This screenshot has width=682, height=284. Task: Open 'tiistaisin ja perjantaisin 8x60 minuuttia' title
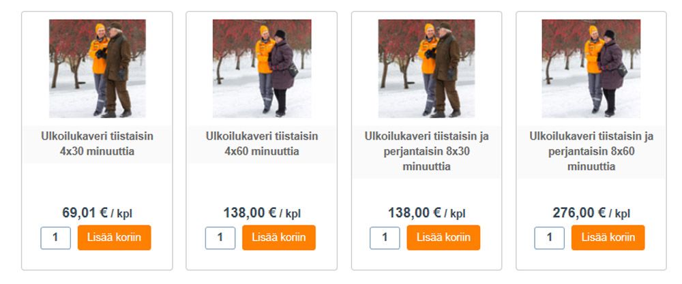pyautogui.click(x=591, y=151)
